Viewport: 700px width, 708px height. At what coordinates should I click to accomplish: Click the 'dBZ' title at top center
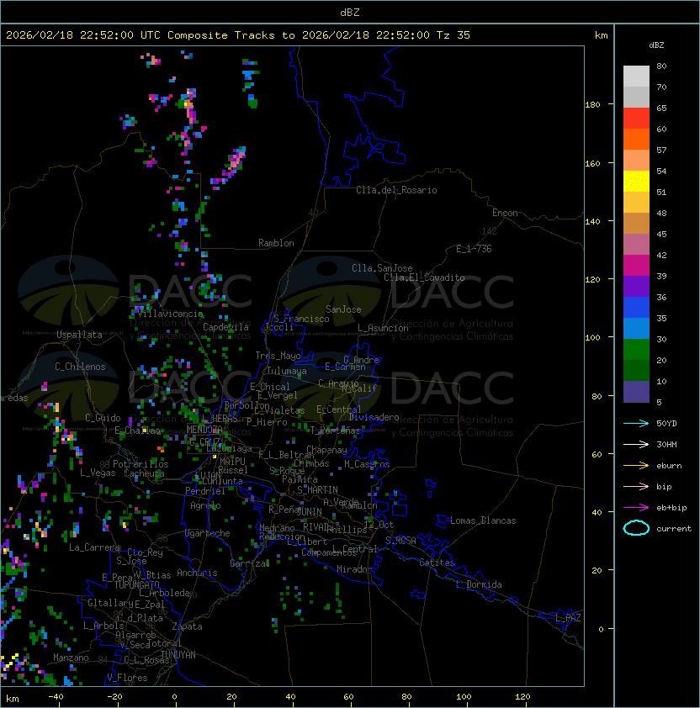[350, 13]
